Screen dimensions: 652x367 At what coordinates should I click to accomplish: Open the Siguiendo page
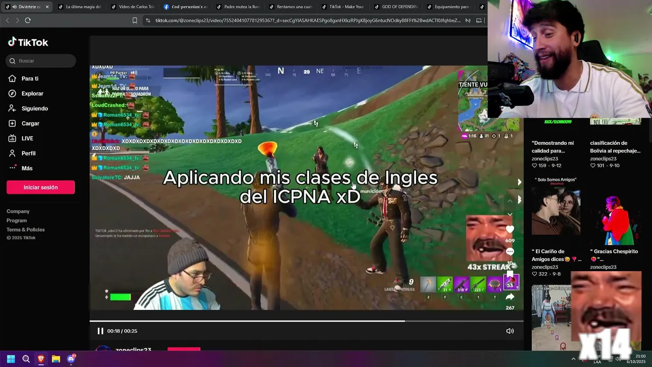point(28,109)
